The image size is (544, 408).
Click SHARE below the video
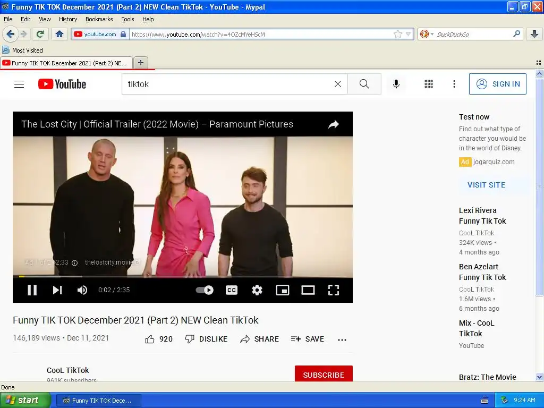coord(259,339)
